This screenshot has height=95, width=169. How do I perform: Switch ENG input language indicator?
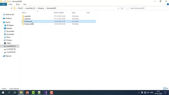click(x=152, y=93)
